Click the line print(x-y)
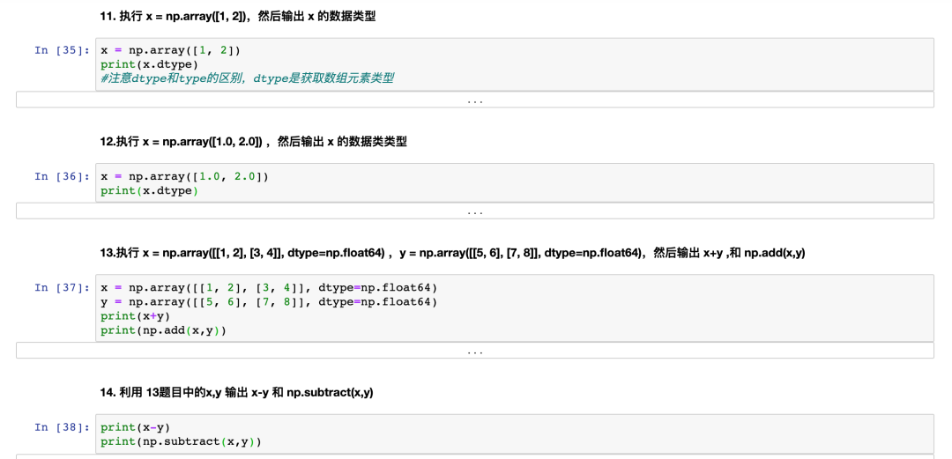Image resolution: width=952 pixels, height=459 pixels. click(136, 427)
